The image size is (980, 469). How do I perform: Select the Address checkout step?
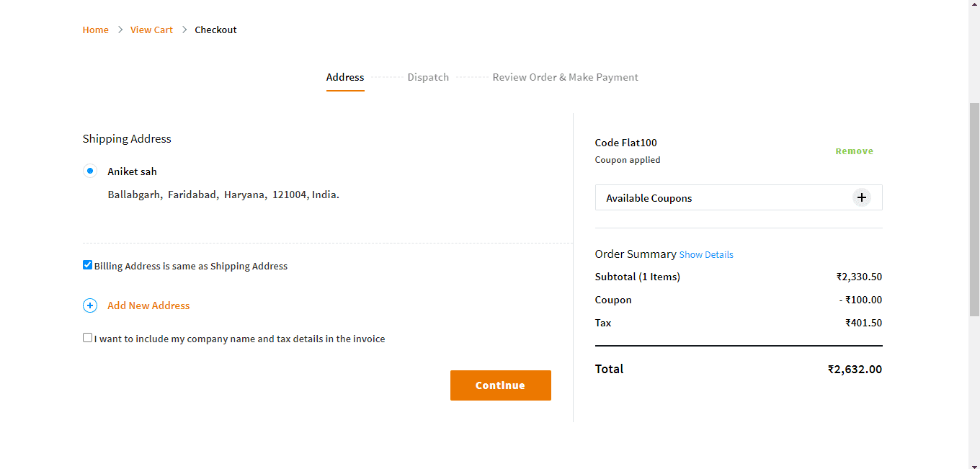tap(345, 77)
